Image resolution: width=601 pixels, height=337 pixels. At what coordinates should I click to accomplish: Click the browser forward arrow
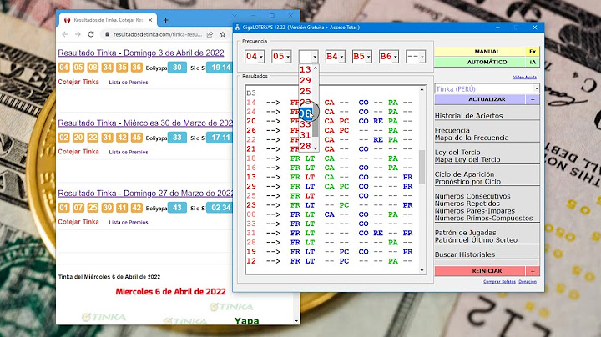78,34
